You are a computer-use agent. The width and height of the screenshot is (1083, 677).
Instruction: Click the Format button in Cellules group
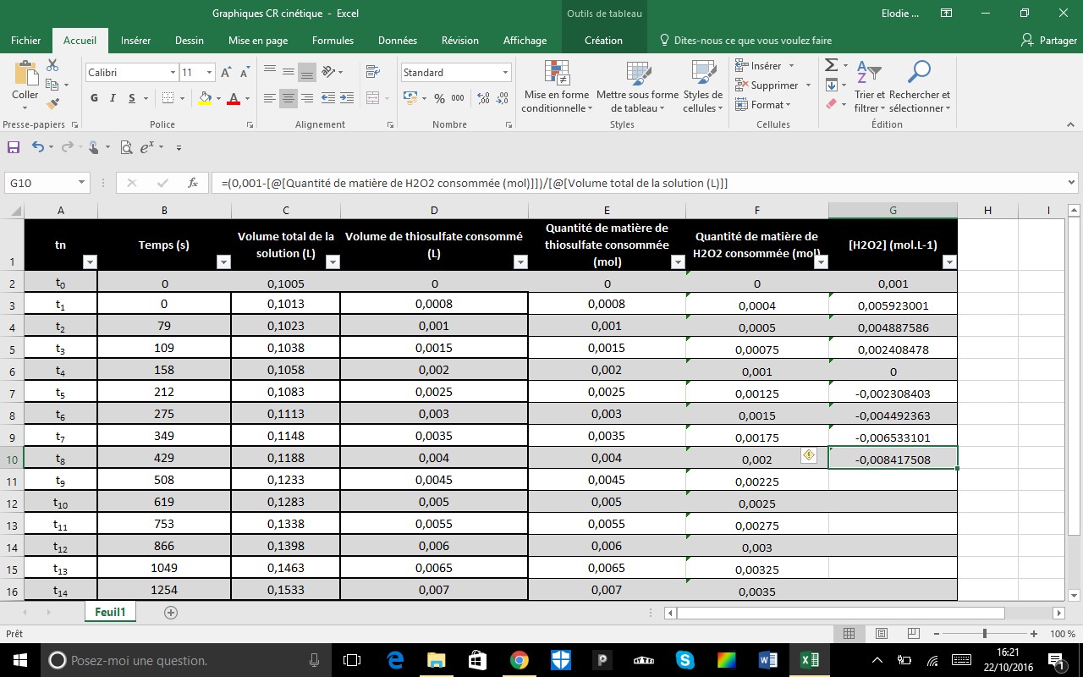click(762, 105)
